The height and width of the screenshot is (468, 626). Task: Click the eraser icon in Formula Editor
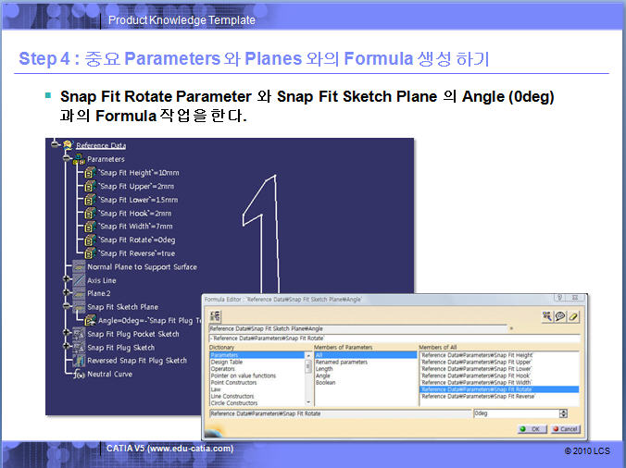(574, 316)
